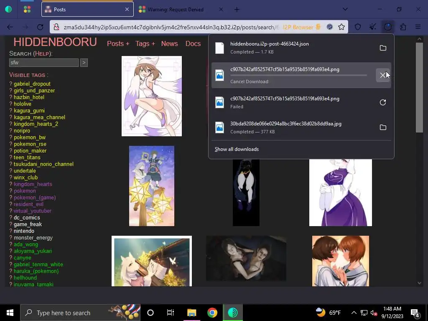Viewport: 428px width, 321px height.
Task: Open the two girls kissing thumbnail
Action: tap(340, 261)
